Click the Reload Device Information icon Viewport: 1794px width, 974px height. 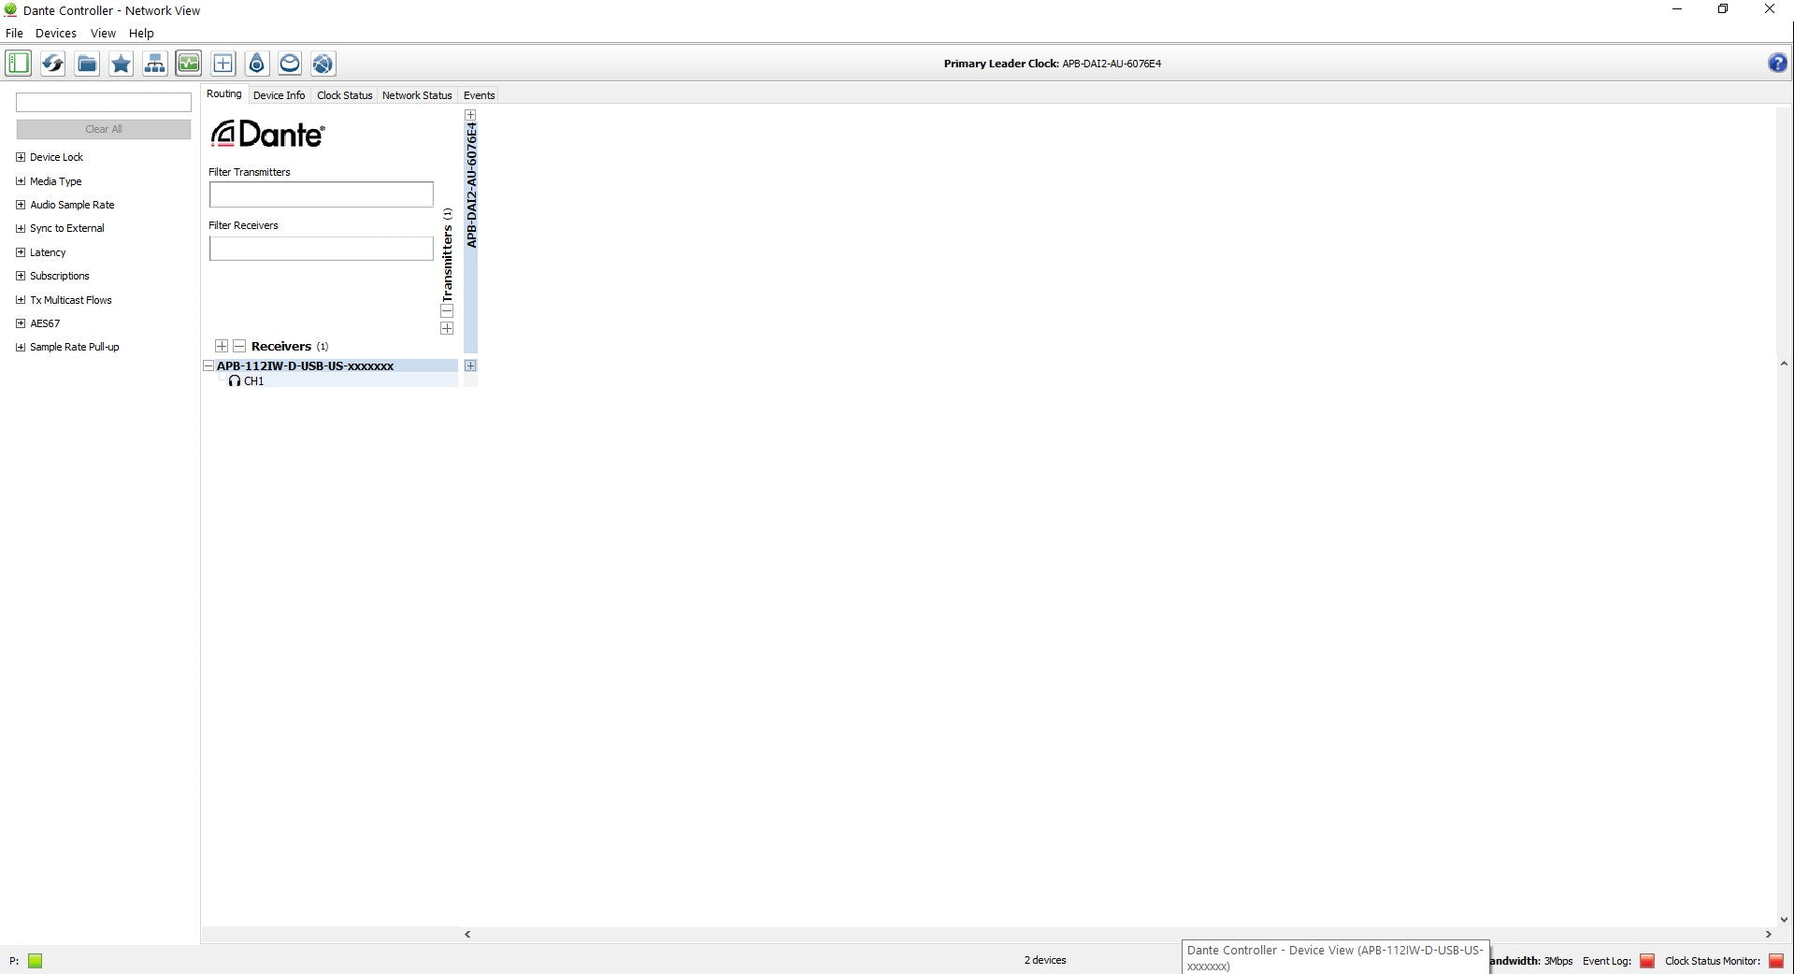coord(52,64)
